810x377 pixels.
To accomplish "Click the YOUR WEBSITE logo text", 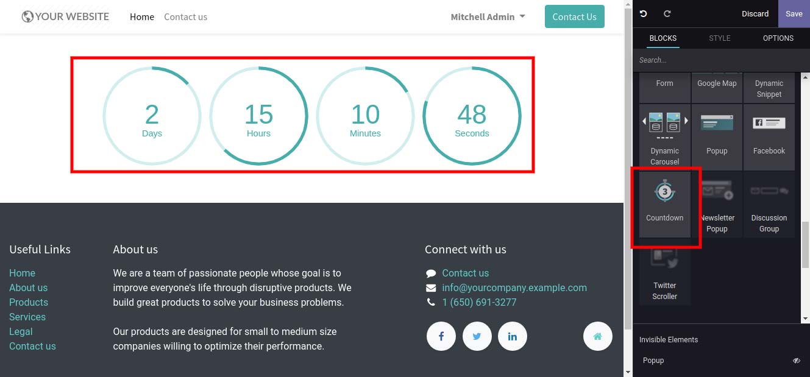I will pyautogui.click(x=72, y=16).
